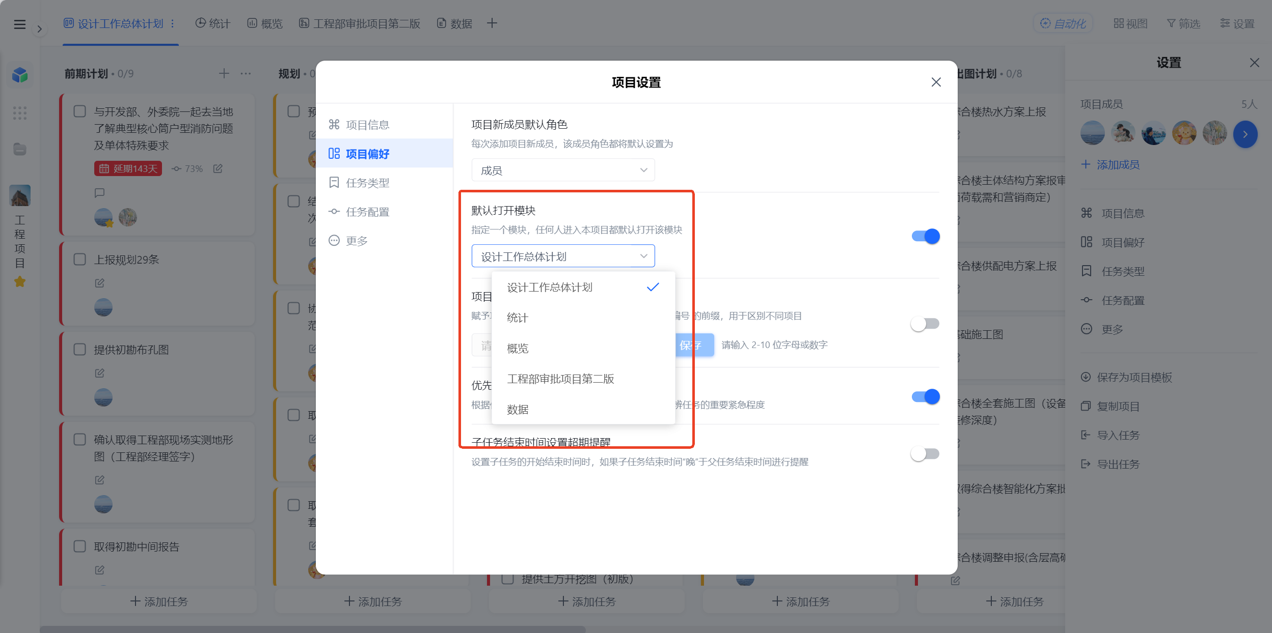Screen dimensions: 1272x633
Task: Click the 保存 prefix button
Action: [x=694, y=345]
